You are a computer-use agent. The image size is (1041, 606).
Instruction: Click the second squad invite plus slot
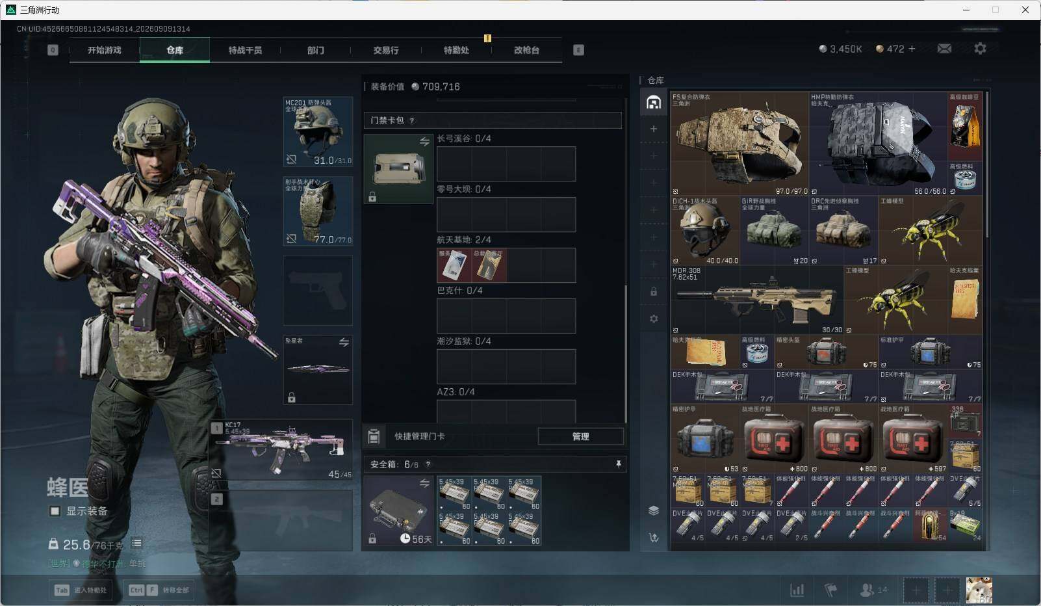point(947,590)
